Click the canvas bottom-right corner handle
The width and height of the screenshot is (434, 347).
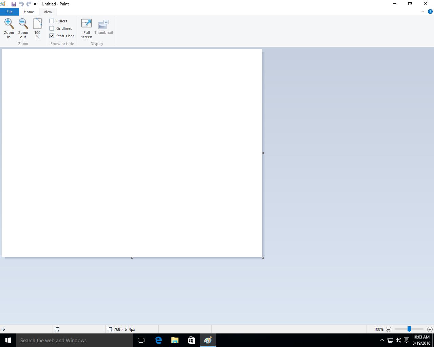(263, 258)
